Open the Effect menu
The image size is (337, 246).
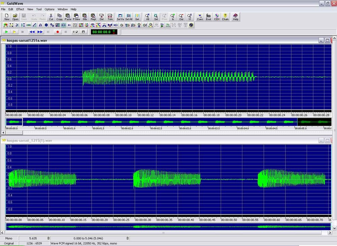[20, 9]
